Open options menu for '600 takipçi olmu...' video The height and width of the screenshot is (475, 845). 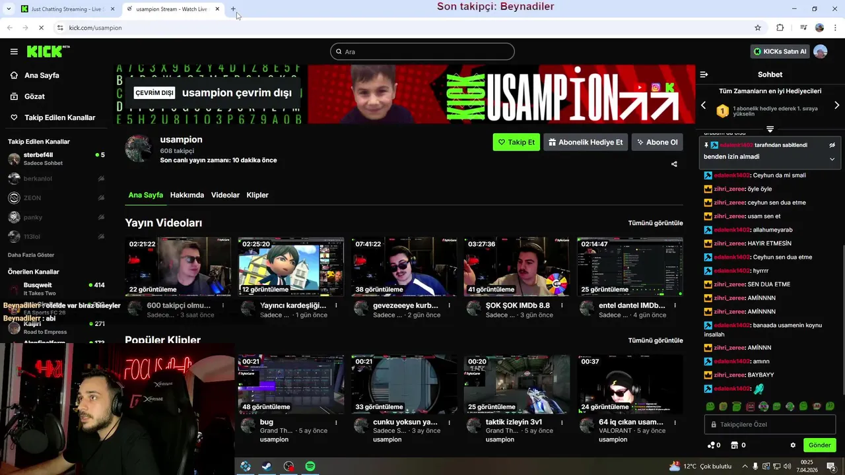[x=223, y=305]
